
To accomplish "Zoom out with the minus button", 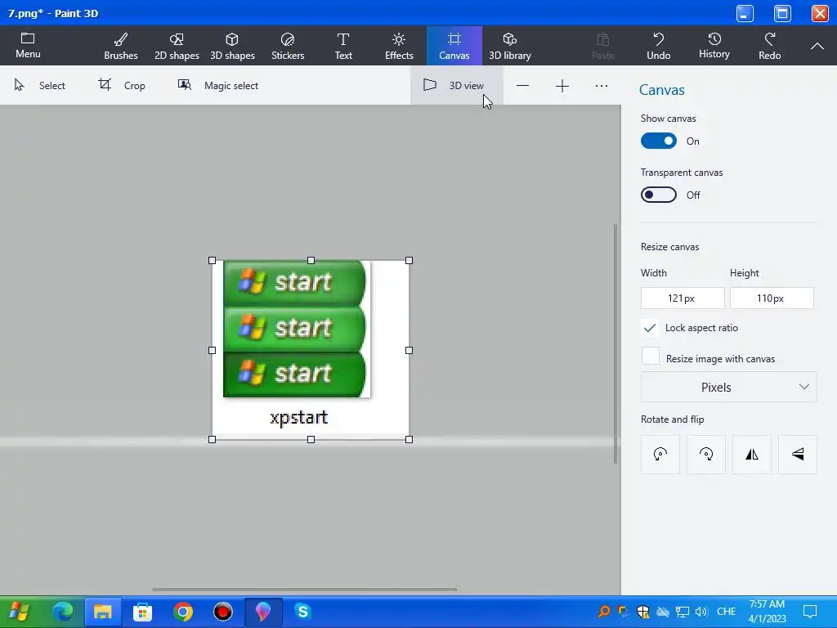I will coord(522,86).
